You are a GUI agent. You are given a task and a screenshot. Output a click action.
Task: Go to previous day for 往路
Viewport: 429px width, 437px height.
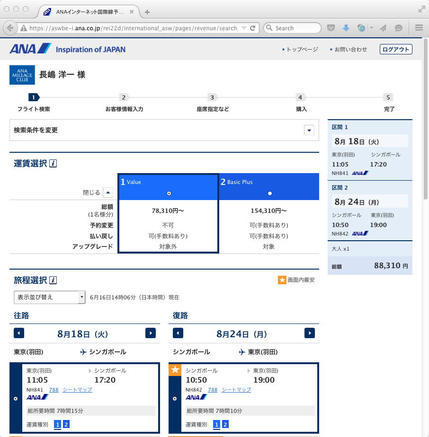[19, 333]
